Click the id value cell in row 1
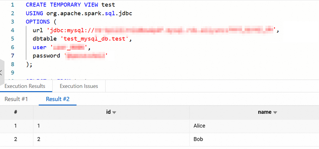This screenshot has height=149, width=319. coord(39,126)
